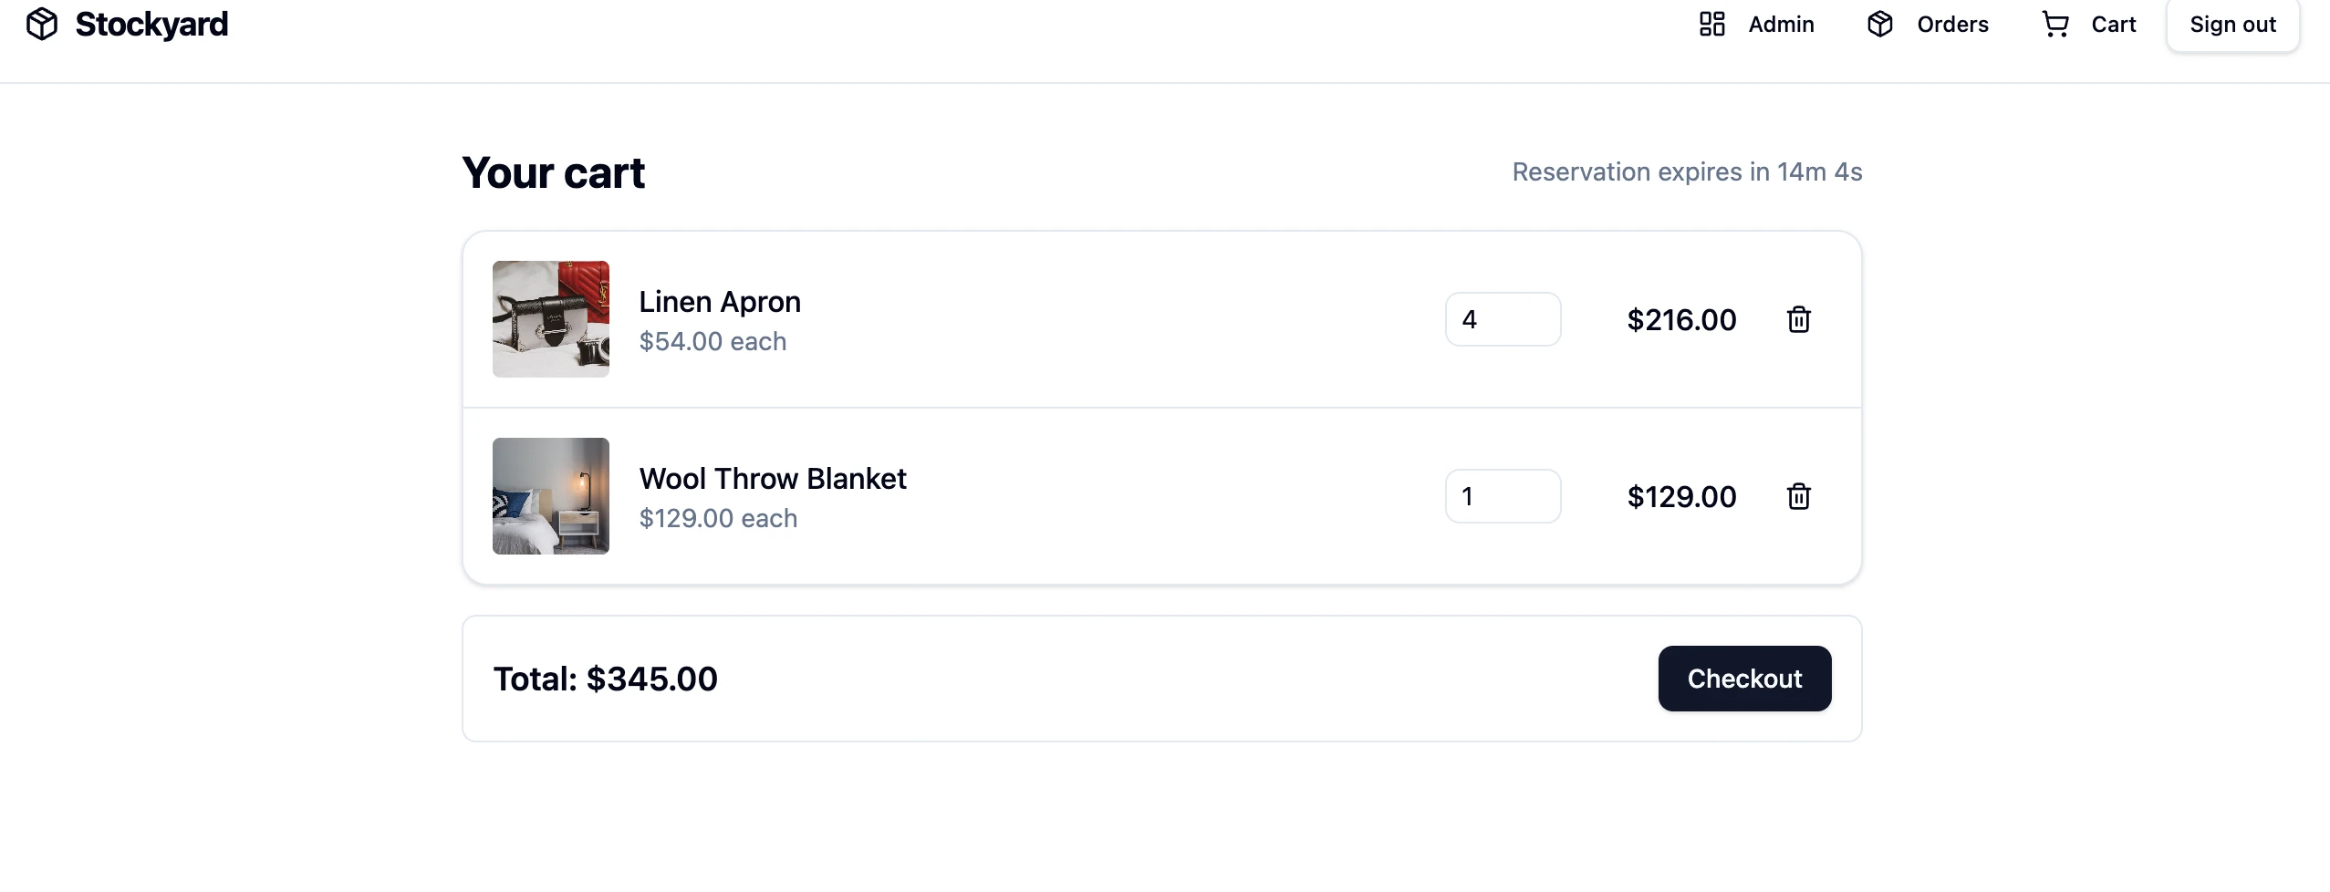Click the Wool Throw Blanket name
Image resolution: width=2330 pixels, height=892 pixels.
tap(773, 479)
